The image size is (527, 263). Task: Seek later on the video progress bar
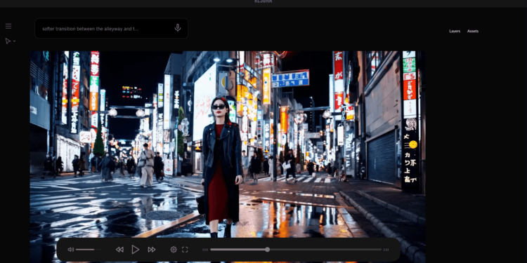coord(325,250)
